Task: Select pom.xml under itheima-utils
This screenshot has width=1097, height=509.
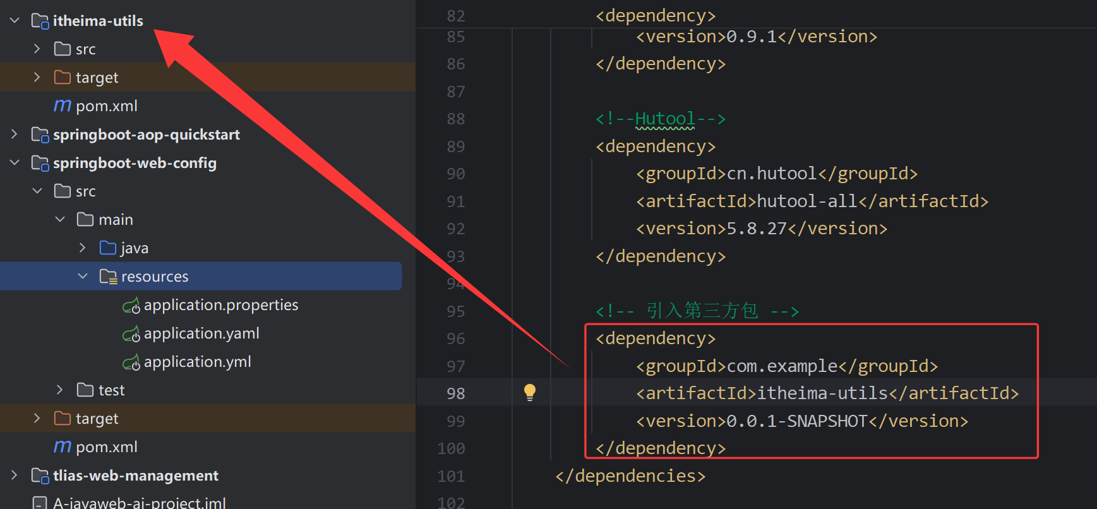Action: tap(107, 105)
